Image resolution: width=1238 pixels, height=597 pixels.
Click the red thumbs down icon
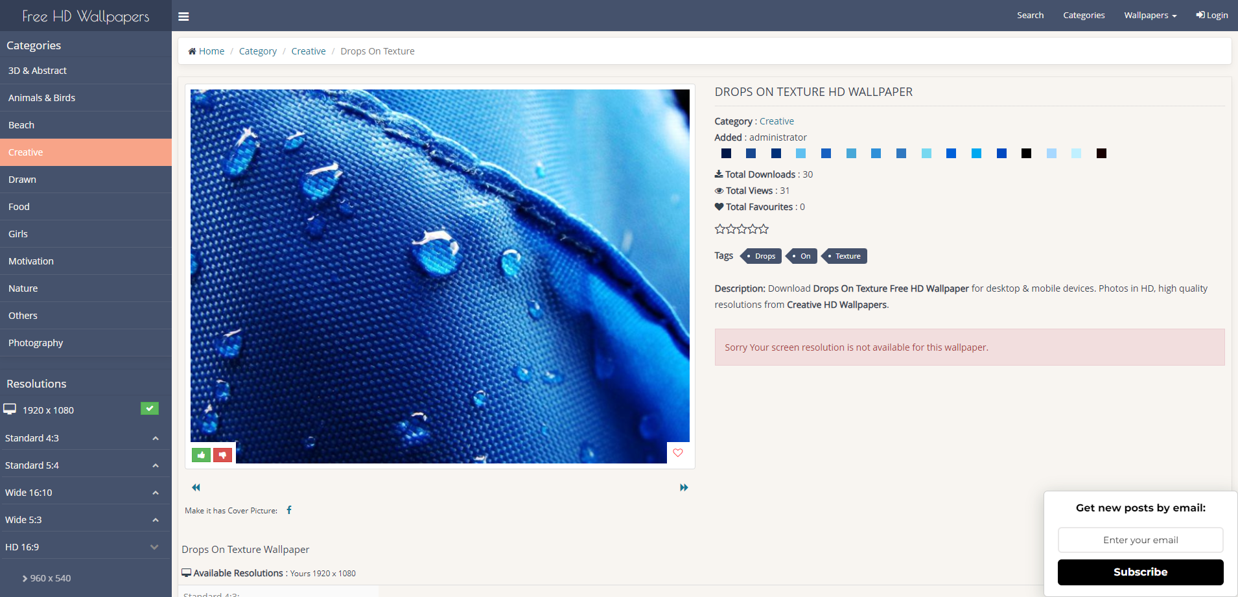pyautogui.click(x=223, y=455)
